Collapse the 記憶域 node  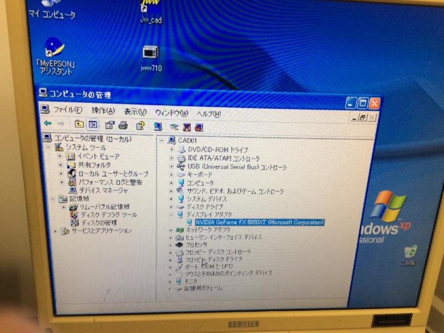[53, 199]
